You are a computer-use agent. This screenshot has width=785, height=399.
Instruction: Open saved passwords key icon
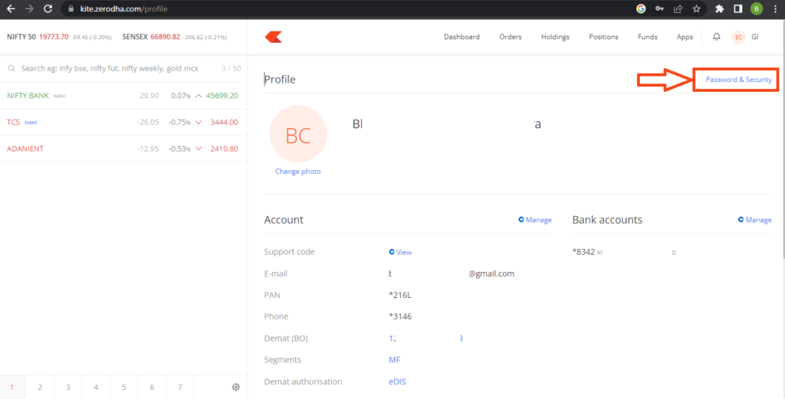[659, 8]
